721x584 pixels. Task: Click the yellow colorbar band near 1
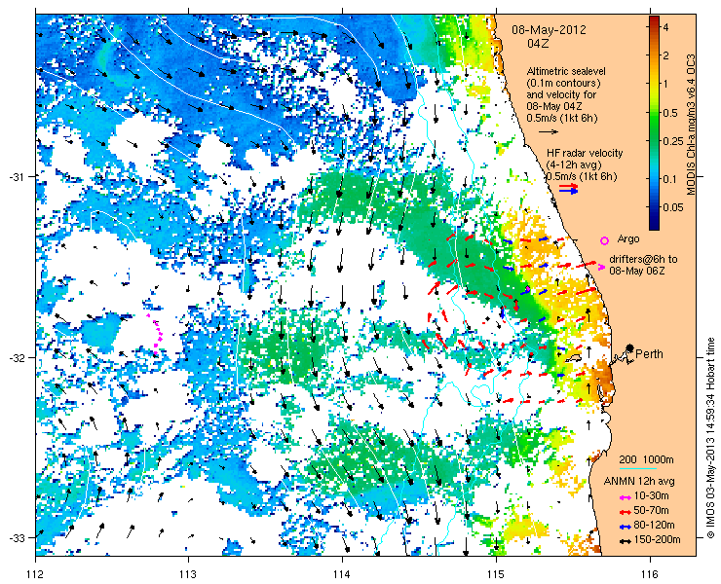654,83
